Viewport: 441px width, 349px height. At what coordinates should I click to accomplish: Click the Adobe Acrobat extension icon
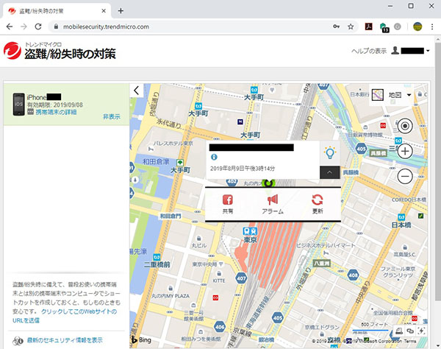369,27
